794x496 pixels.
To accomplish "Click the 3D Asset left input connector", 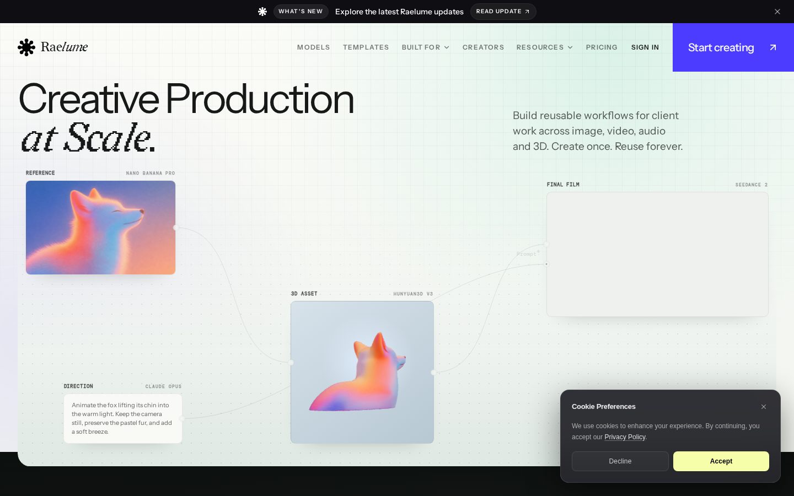I will [291, 362].
